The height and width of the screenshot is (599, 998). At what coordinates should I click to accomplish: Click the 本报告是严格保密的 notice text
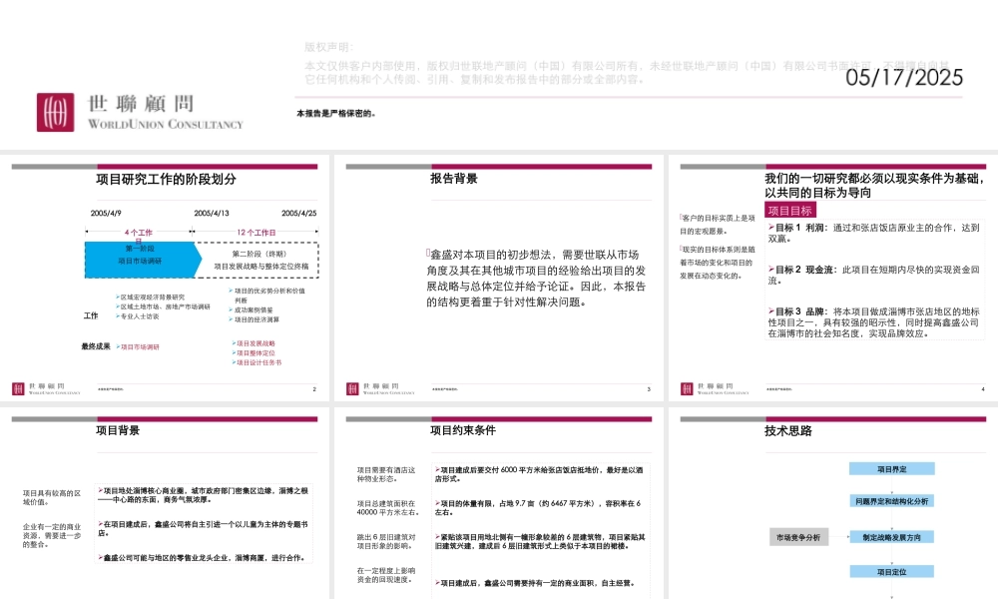click(x=336, y=113)
